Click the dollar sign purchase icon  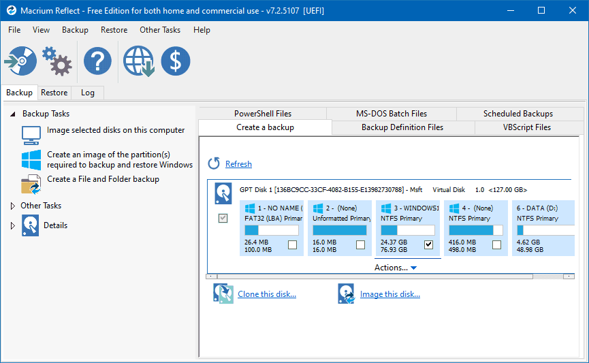pyautogui.click(x=176, y=61)
